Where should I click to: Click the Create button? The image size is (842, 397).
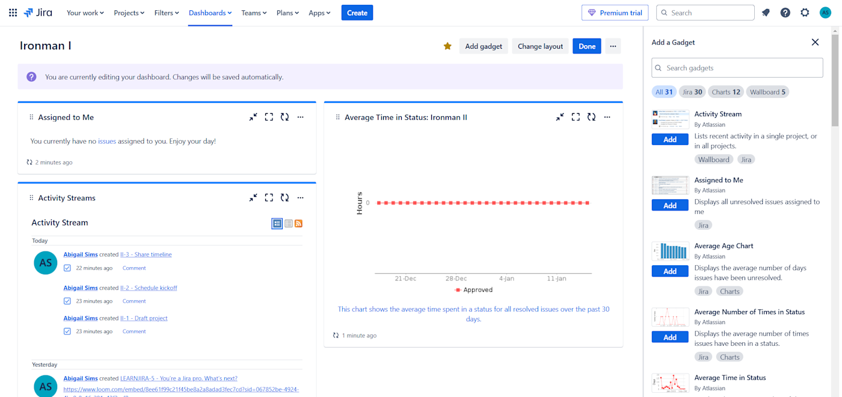pyautogui.click(x=357, y=13)
